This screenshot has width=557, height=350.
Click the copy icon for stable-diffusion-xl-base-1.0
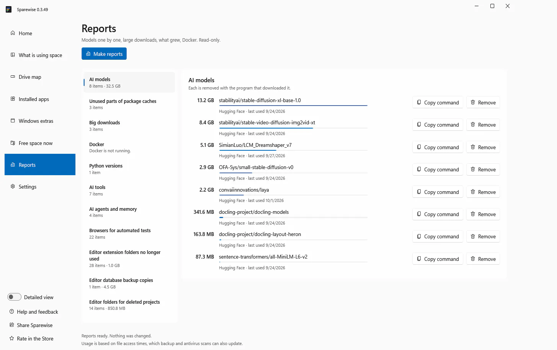point(419,102)
